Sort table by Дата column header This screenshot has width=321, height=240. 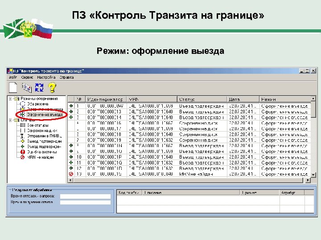243,100
